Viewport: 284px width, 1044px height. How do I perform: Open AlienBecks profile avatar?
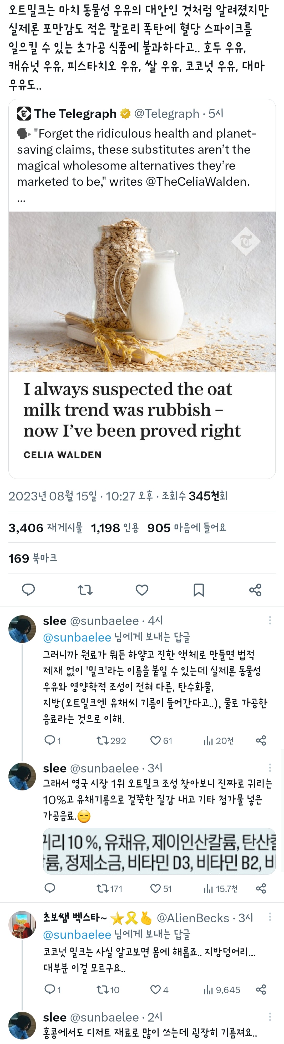click(22, 925)
